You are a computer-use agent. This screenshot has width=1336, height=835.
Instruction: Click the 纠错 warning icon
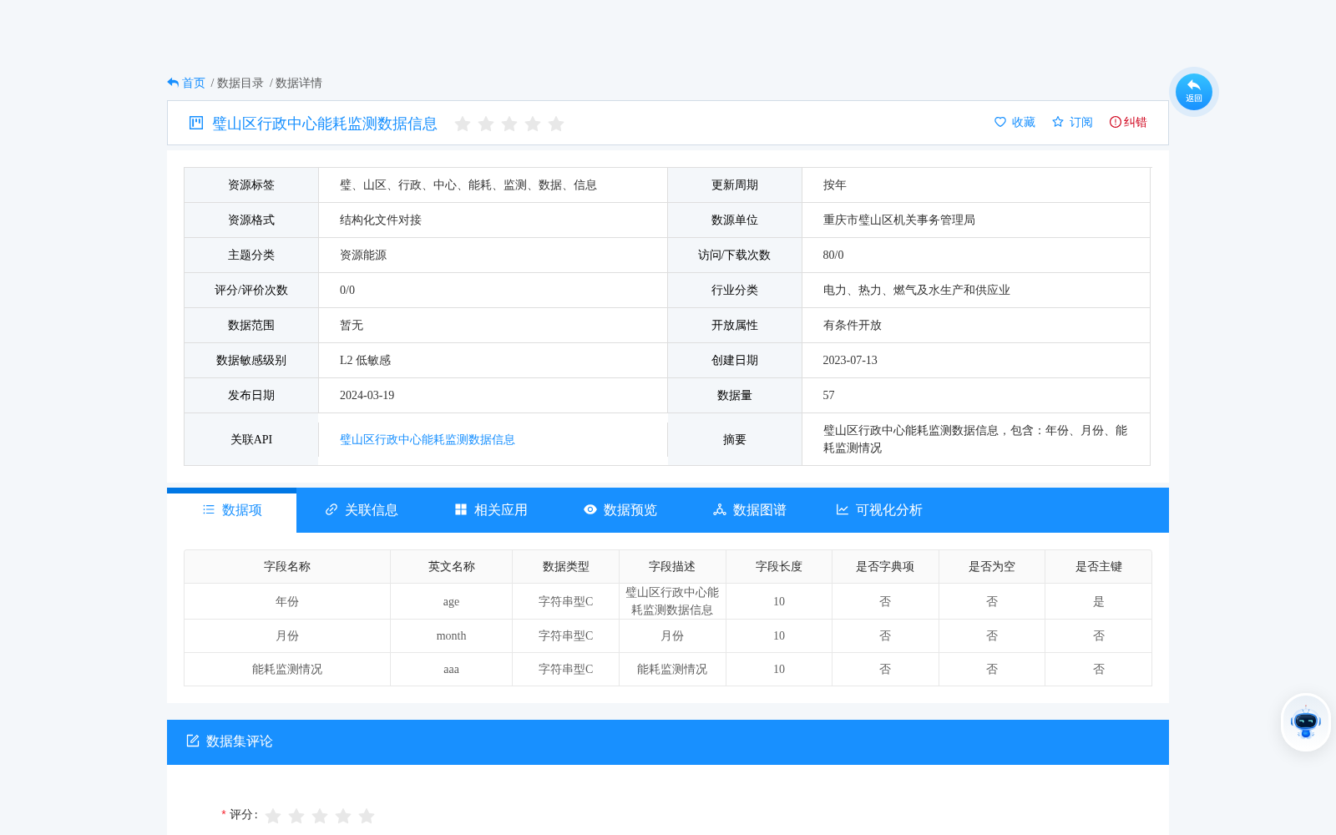click(1115, 122)
